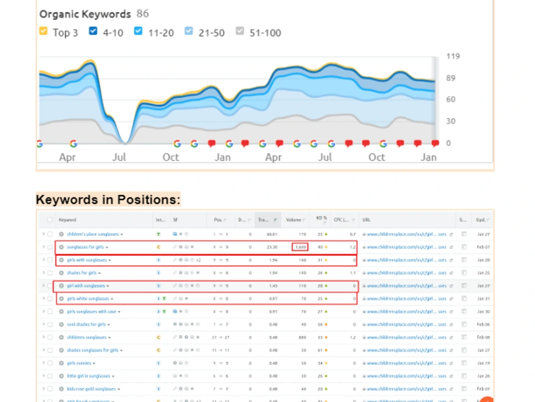Image resolution: width=535 pixels, height=402 pixels.
Task: Open dropdown arrow beside 'childrens sunglasses' keyword
Action: click(109, 338)
